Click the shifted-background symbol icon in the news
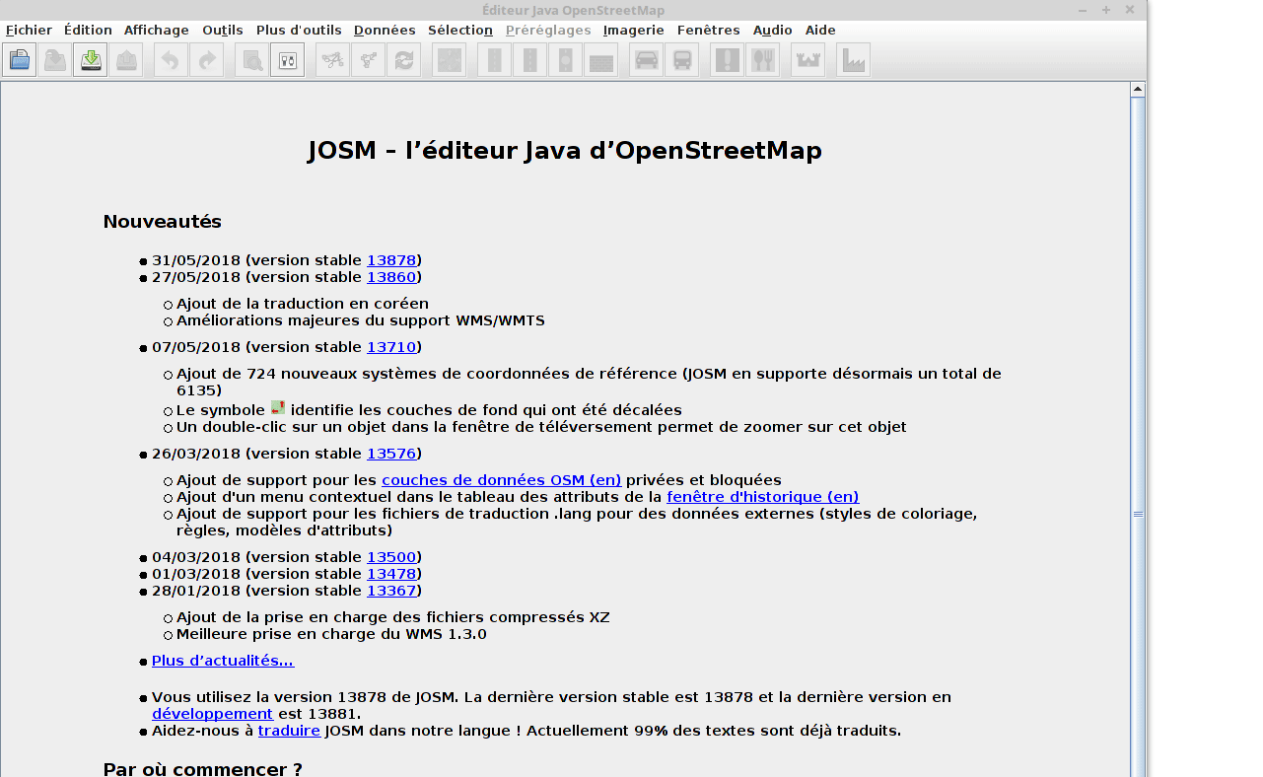Screen dimensions: 1263x777 [x=278, y=408]
